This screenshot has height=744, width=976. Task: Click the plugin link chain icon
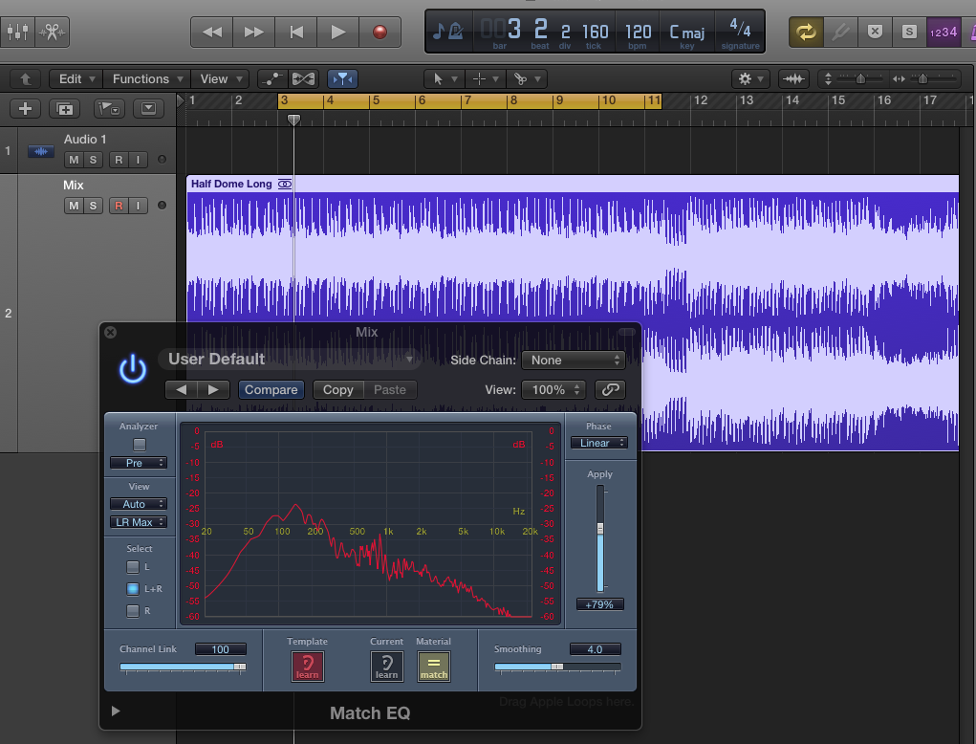(610, 389)
